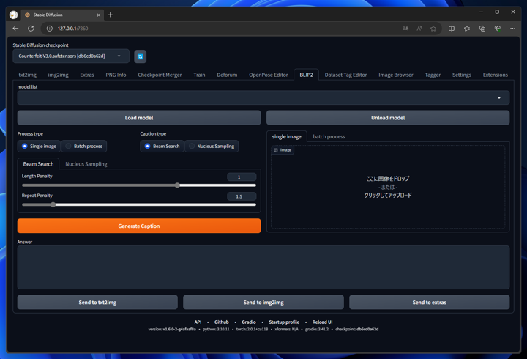
Task: Click the read aloud icon
Action: (419, 29)
